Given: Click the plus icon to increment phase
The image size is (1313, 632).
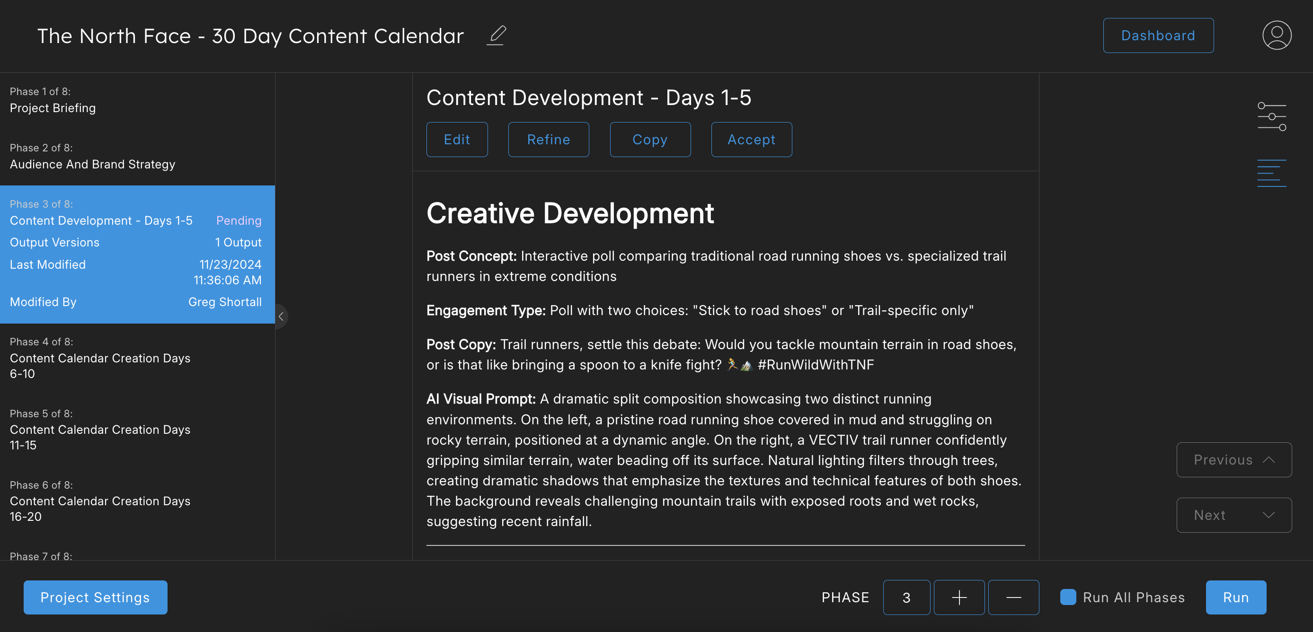Looking at the screenshot, I should coord(959,597).
